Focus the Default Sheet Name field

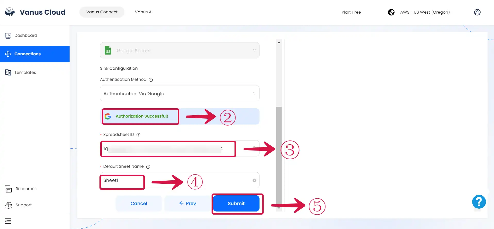pyautogui.click(x=180, y=180)
